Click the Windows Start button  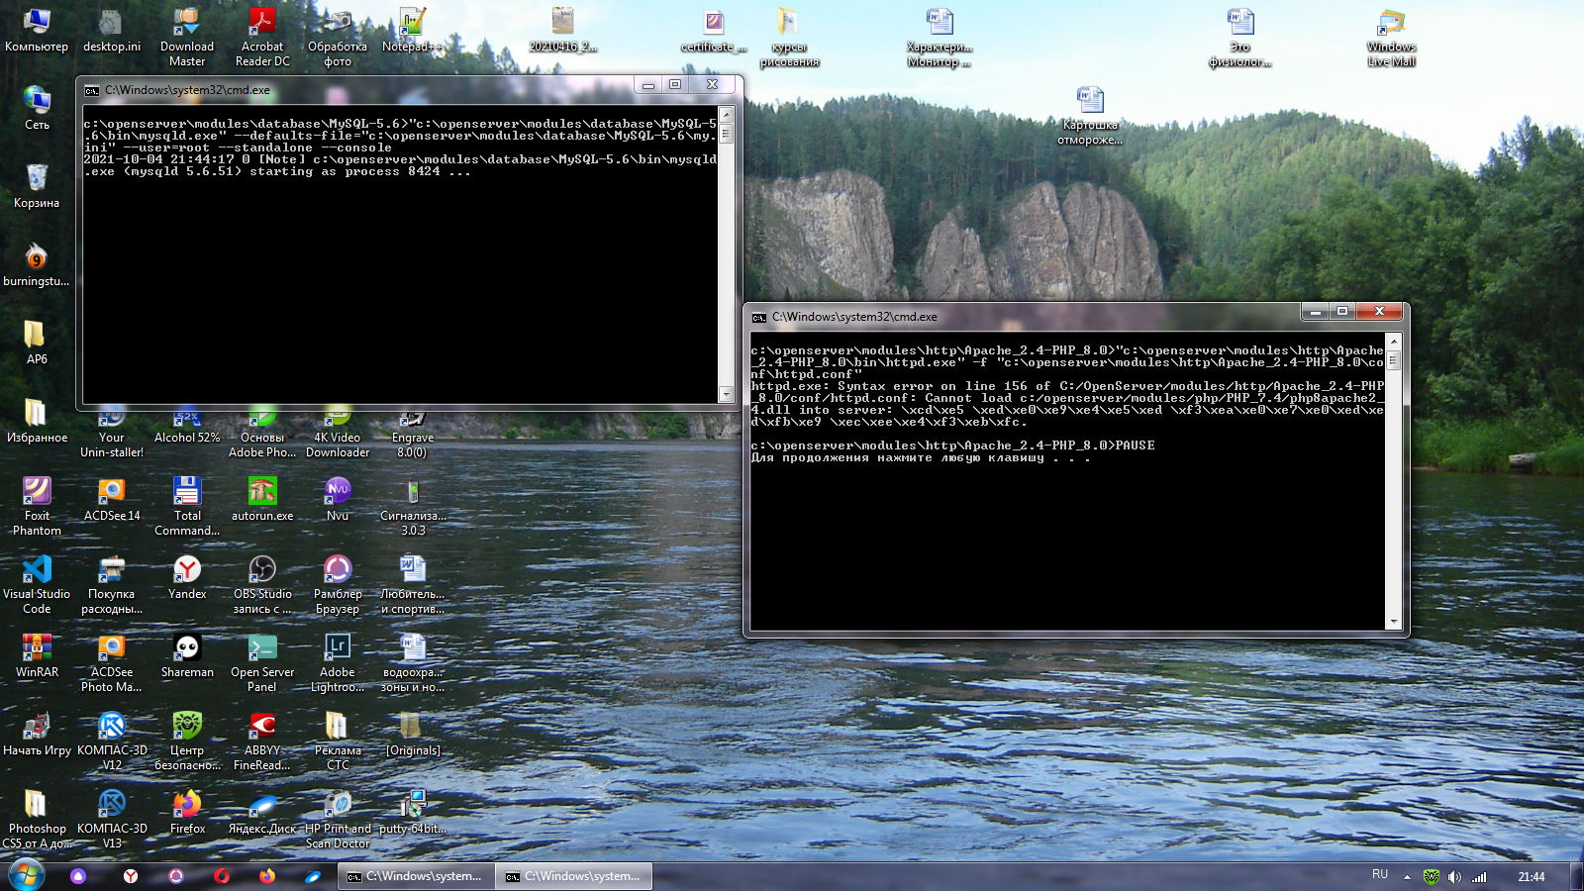tap(27, 875)
